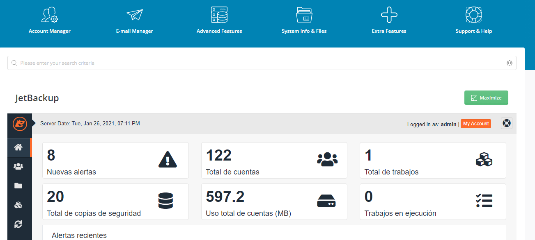Screen dimensions: 535x240
Task: Open the folder sidebar icon
Action: point(18,186)
